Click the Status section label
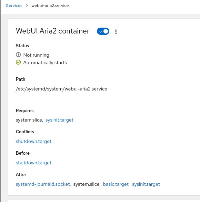200x202 pixels. pyautogui.click(x=22, y=46)
